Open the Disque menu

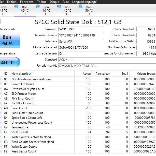pos(54,2)
